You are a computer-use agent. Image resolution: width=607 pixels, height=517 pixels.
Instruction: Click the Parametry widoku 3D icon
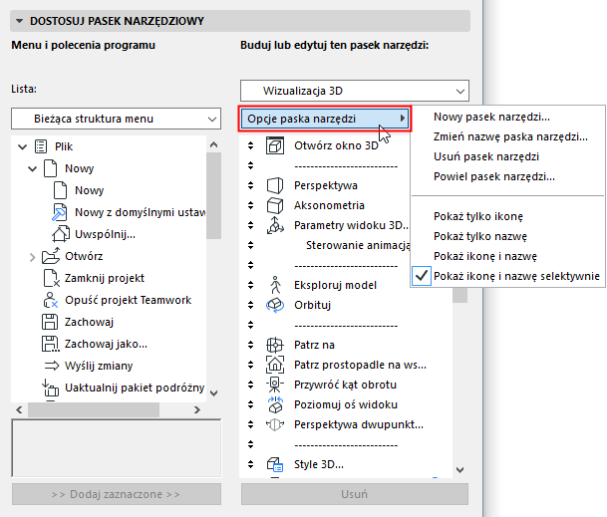pyautogui.click(x=275, y=225)
